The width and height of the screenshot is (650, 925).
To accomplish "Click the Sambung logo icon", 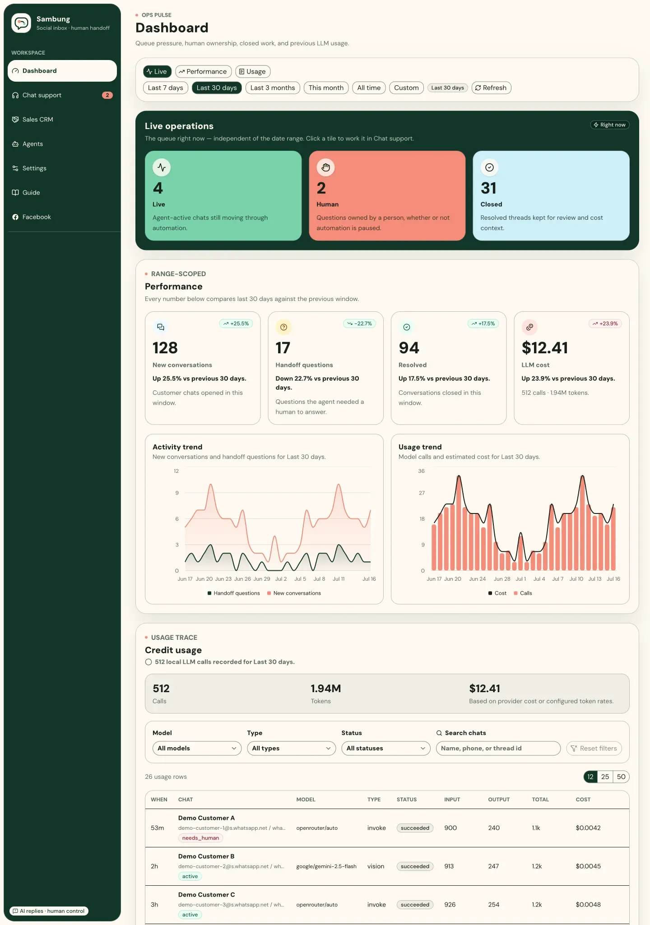I will tap(21, 23).
